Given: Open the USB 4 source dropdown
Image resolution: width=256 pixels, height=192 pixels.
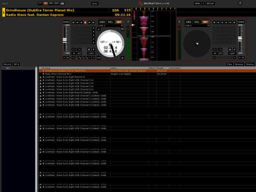Looking at the screenshot, I should click(x=197, y=26).
